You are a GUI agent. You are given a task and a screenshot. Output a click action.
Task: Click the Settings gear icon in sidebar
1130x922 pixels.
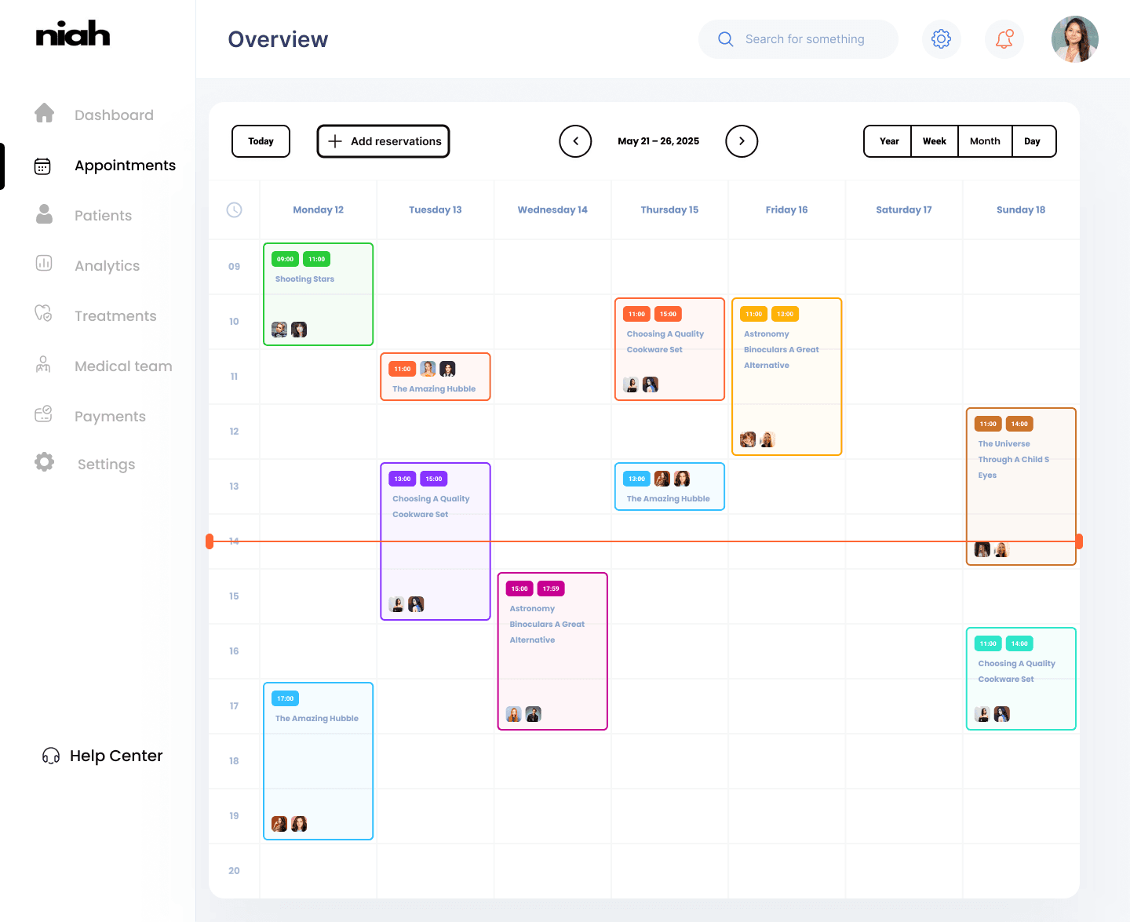pyautogui.click(x=45, y=462)
